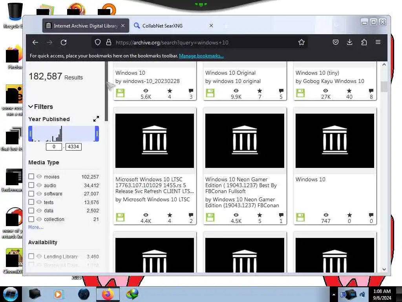402x302 pixels.
Task: Open Windows 10 (tiny) item title
Action: [317, 73]
